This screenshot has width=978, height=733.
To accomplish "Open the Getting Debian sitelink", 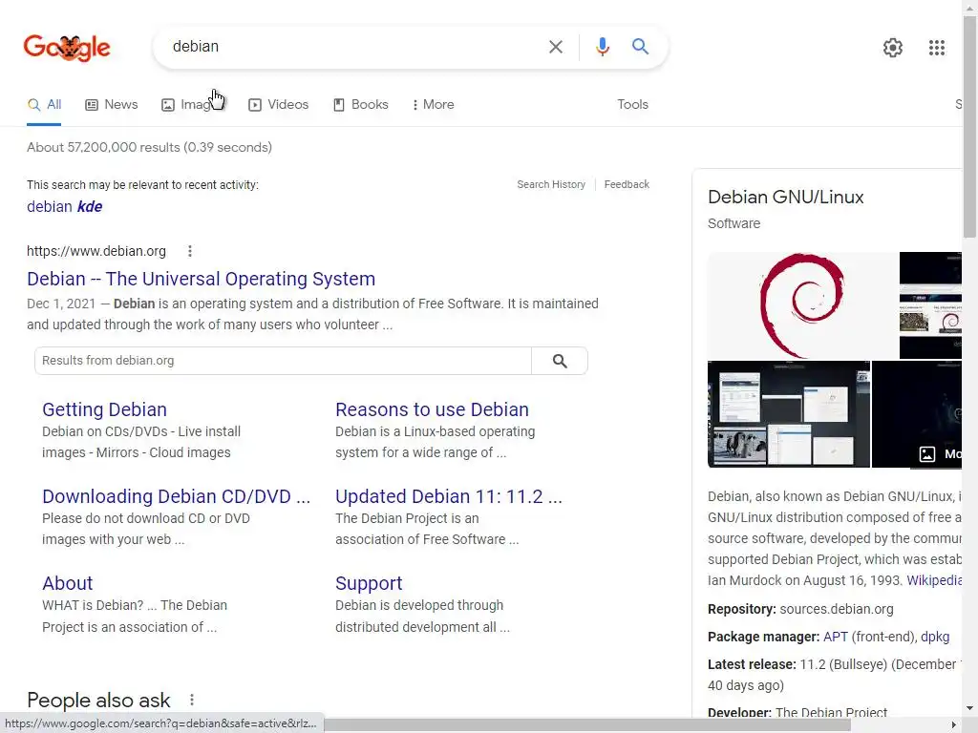I will coord(104,409).
